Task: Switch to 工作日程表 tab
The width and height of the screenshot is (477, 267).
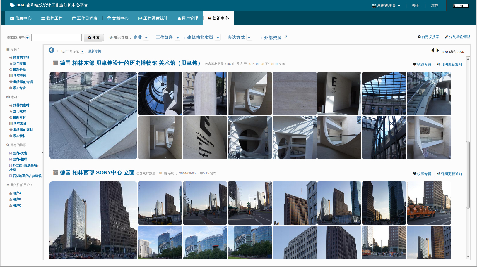Action: click(x=85, y=18)
